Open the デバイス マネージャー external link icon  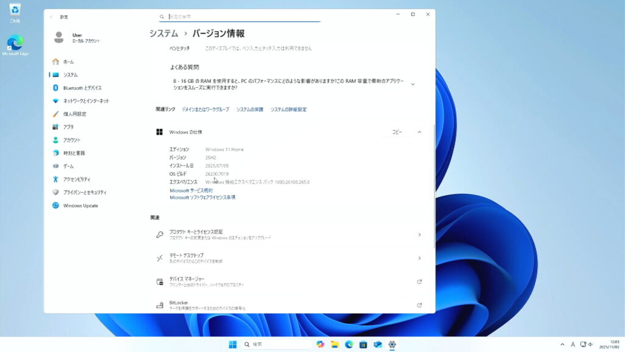[419, 282]
